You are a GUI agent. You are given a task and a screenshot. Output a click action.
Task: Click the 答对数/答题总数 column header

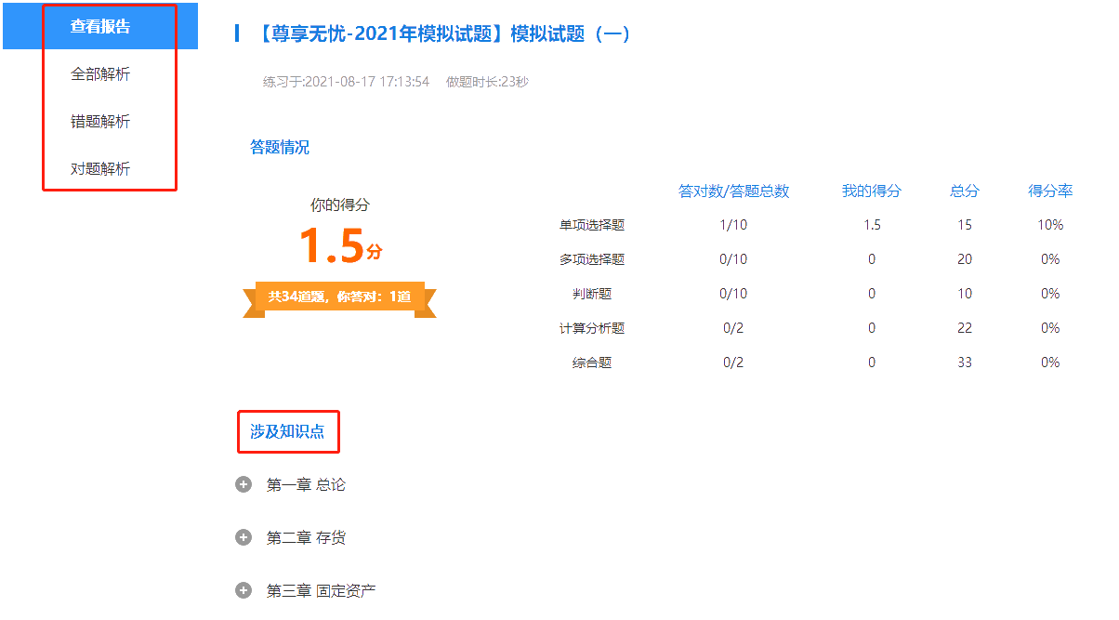732,191
